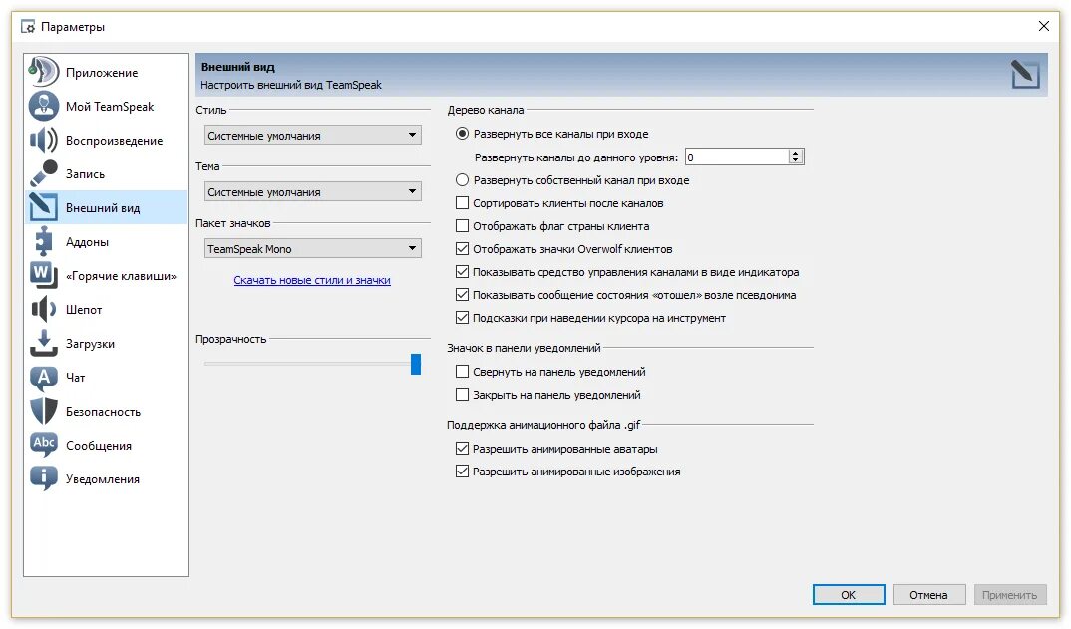
Task: Select Шепот label in sidebar
Action: pyautogui.click(x=84, y=309)
